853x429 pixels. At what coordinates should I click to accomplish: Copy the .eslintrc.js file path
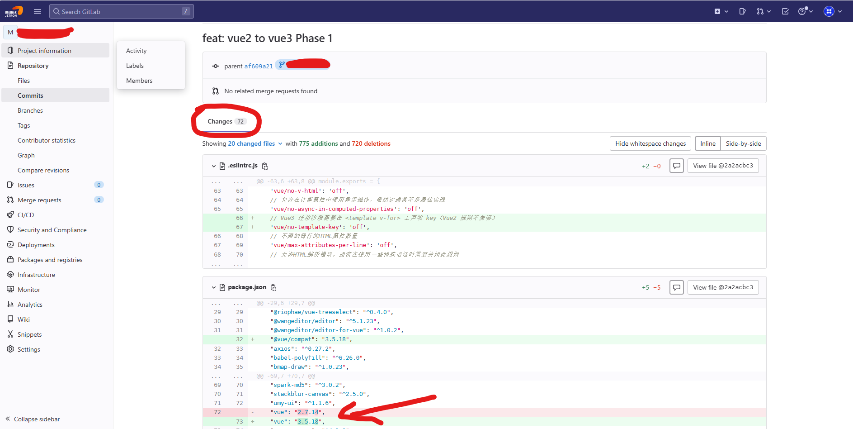265,166
